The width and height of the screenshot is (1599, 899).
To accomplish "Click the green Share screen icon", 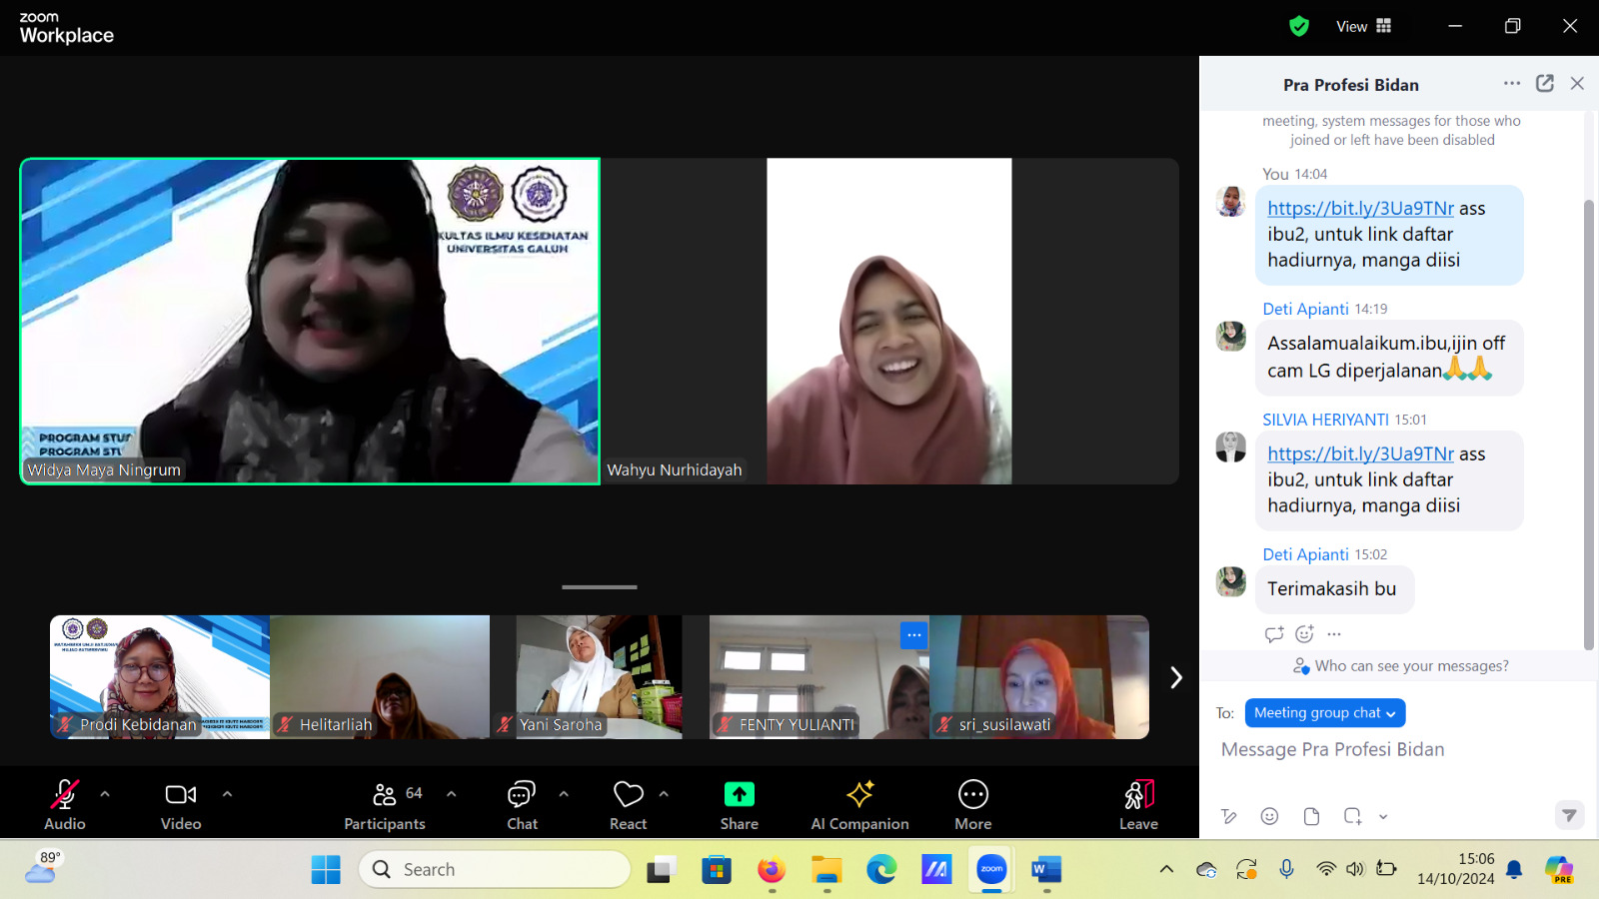I will tap(739, 794).
